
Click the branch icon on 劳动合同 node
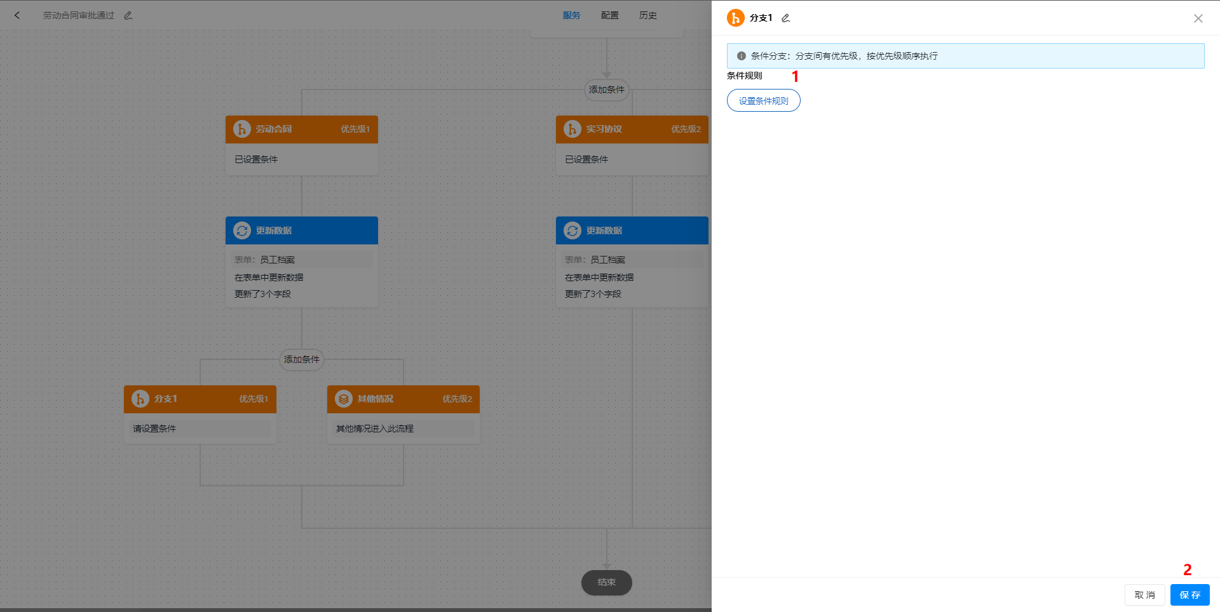241,129
